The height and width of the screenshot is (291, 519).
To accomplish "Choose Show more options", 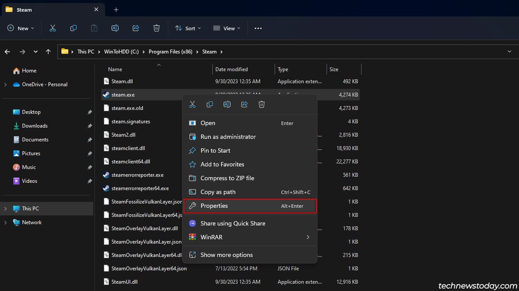I will tap(250, 255).
